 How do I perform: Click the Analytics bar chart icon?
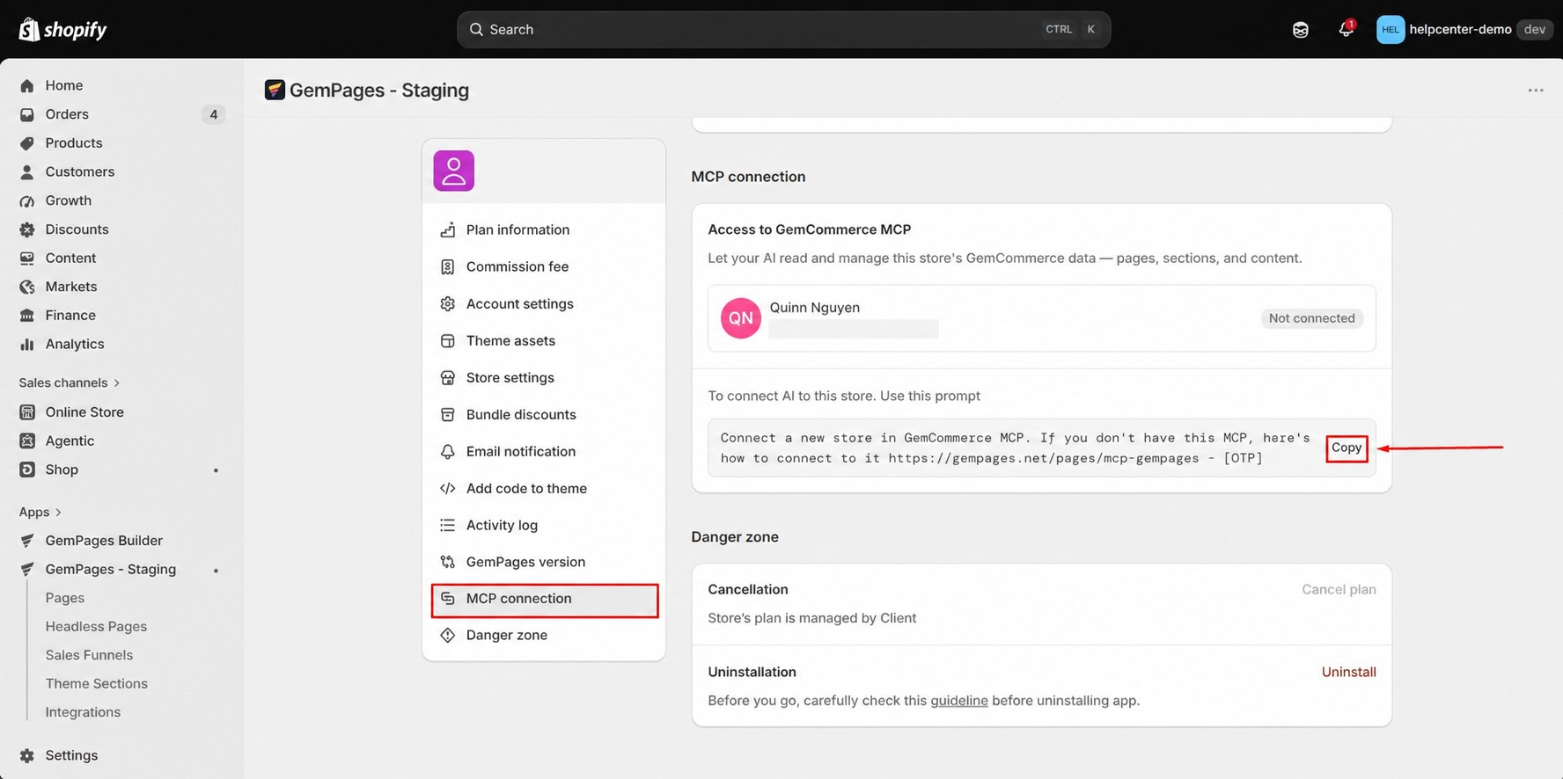pyautogui.click(x=27, y=345)
